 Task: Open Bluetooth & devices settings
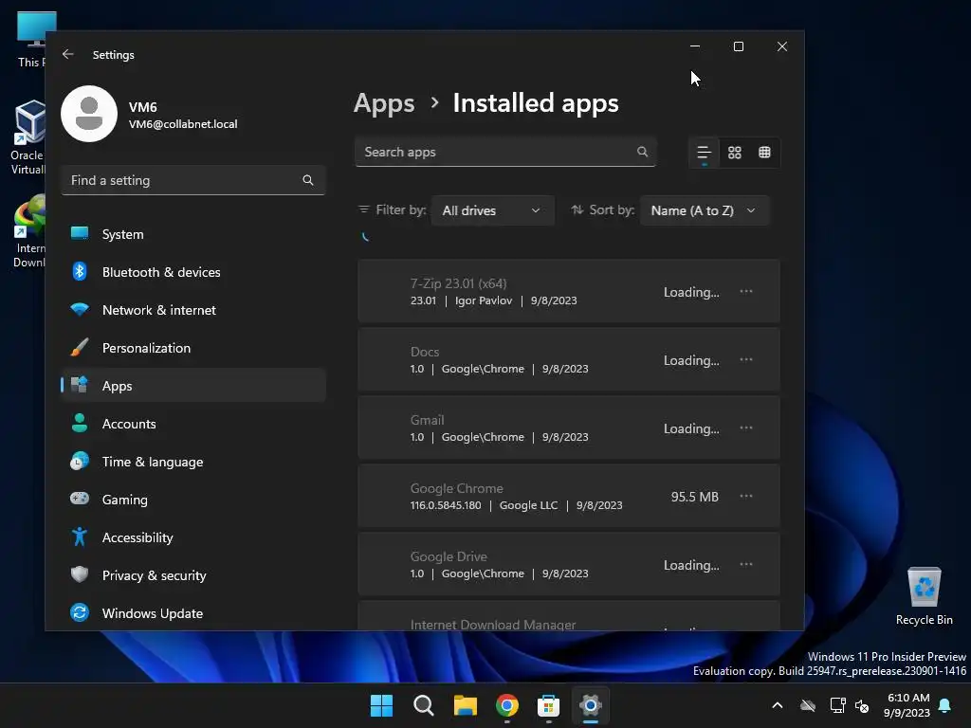tap(193, 272)
